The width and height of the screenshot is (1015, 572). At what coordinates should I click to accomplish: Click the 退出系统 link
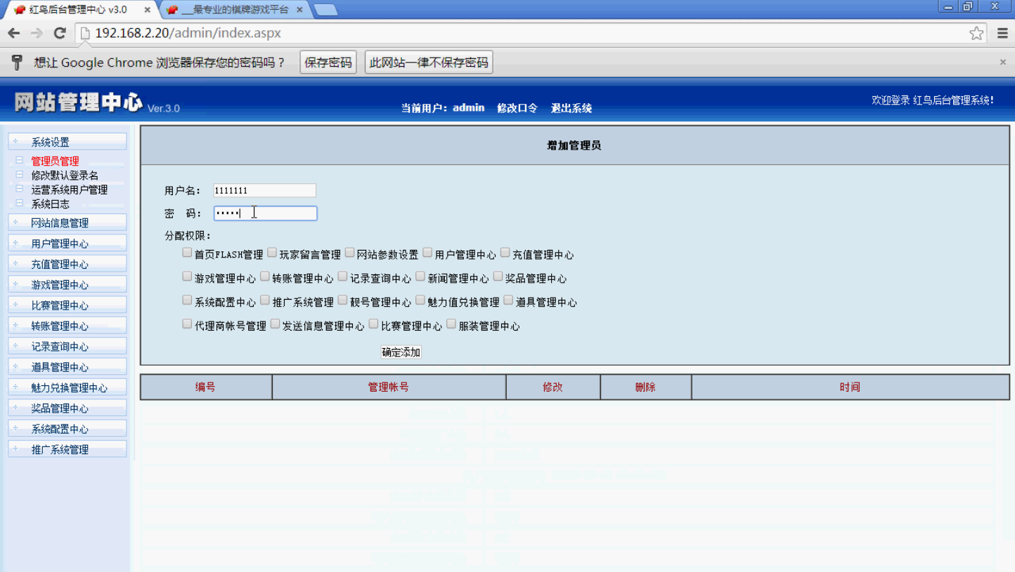(571, 108)
